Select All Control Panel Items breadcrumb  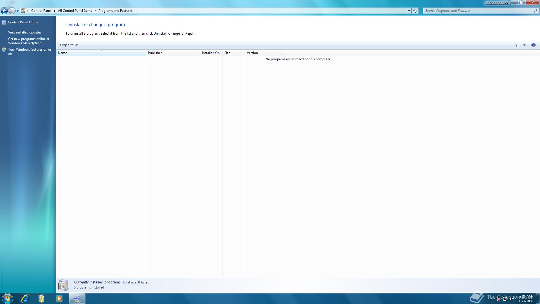[x=75, y=11]
